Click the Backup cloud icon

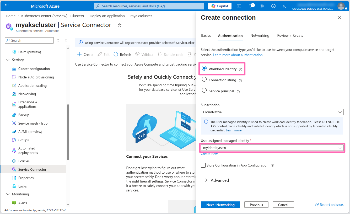pos(14,115)
